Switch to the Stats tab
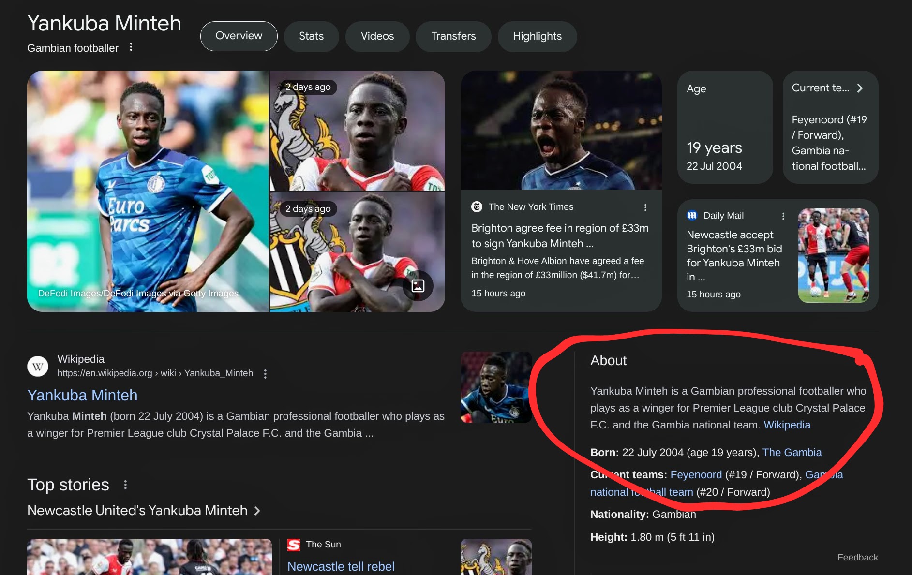 (x=311, y=36)
